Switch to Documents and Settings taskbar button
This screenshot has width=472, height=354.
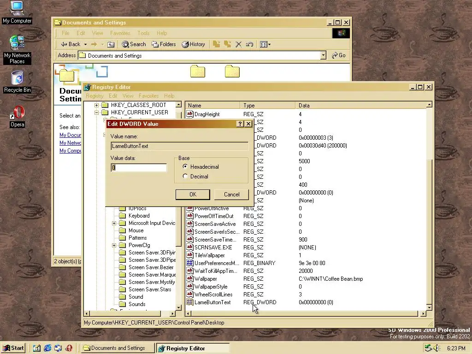[118, 348]
